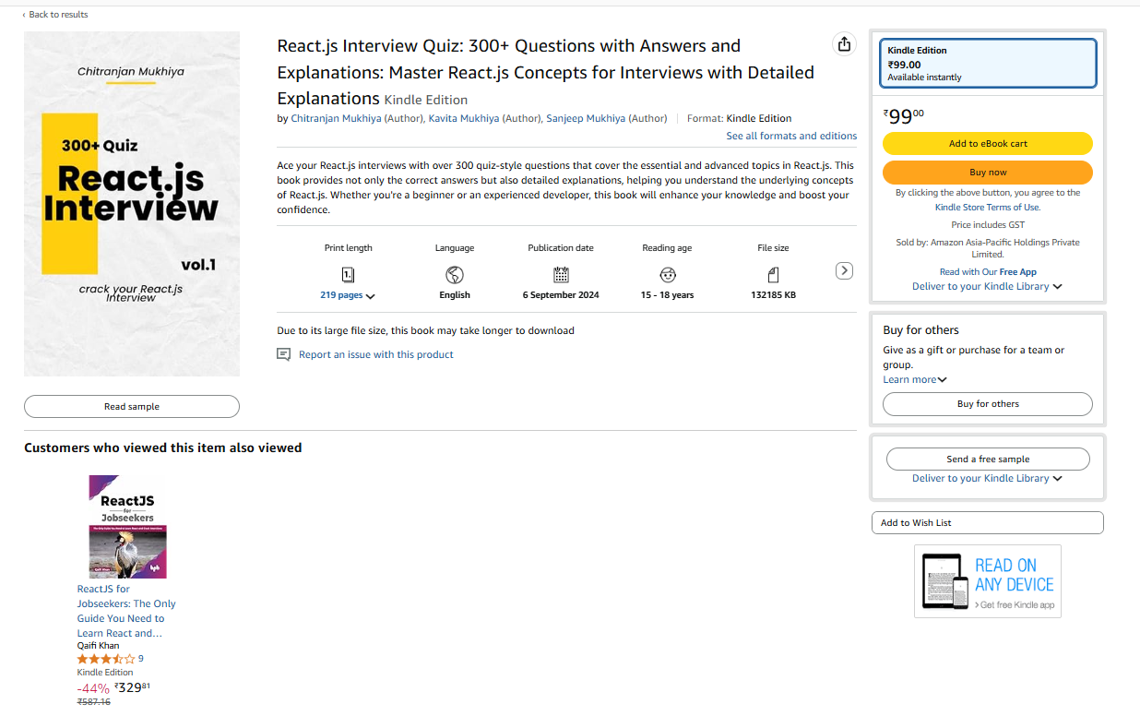Click the File size document icon
The image size is (1140, 728).
pos(773,275)
